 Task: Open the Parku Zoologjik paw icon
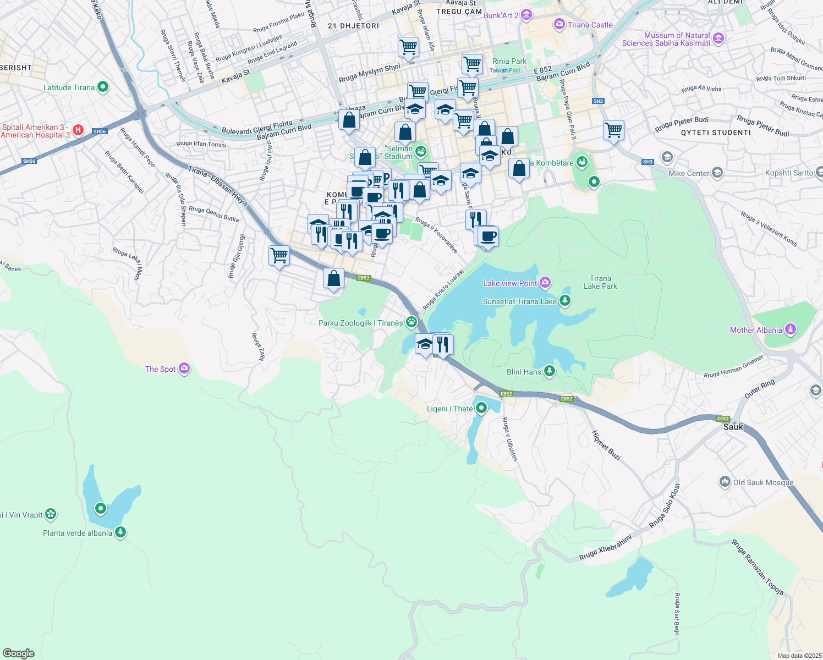(411, 322)
